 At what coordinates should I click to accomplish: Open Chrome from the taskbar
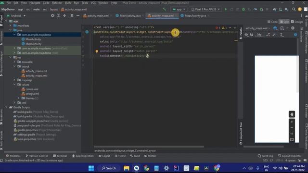146,168
